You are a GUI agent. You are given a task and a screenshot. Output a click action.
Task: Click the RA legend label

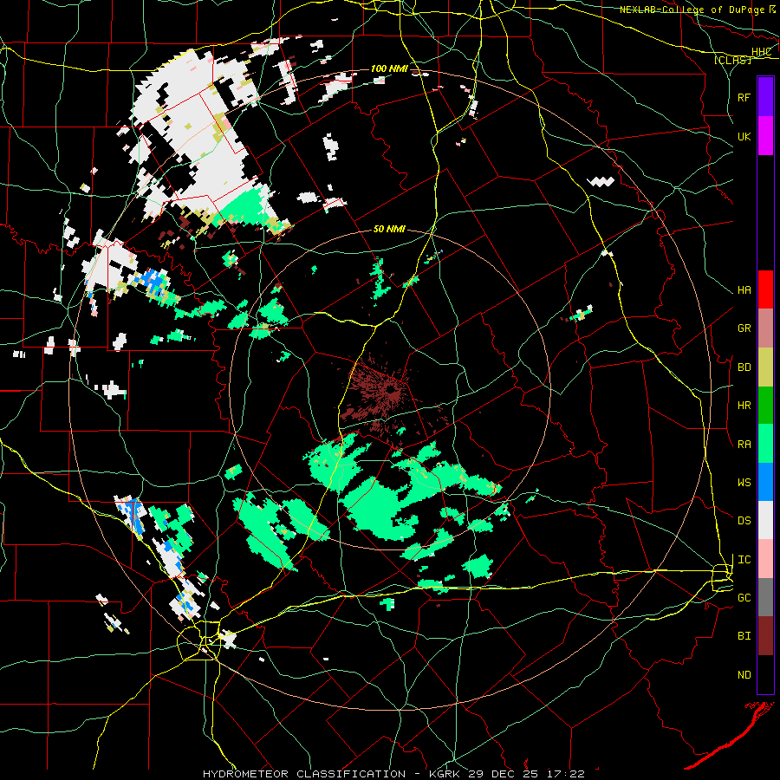[x=744, y=445]
